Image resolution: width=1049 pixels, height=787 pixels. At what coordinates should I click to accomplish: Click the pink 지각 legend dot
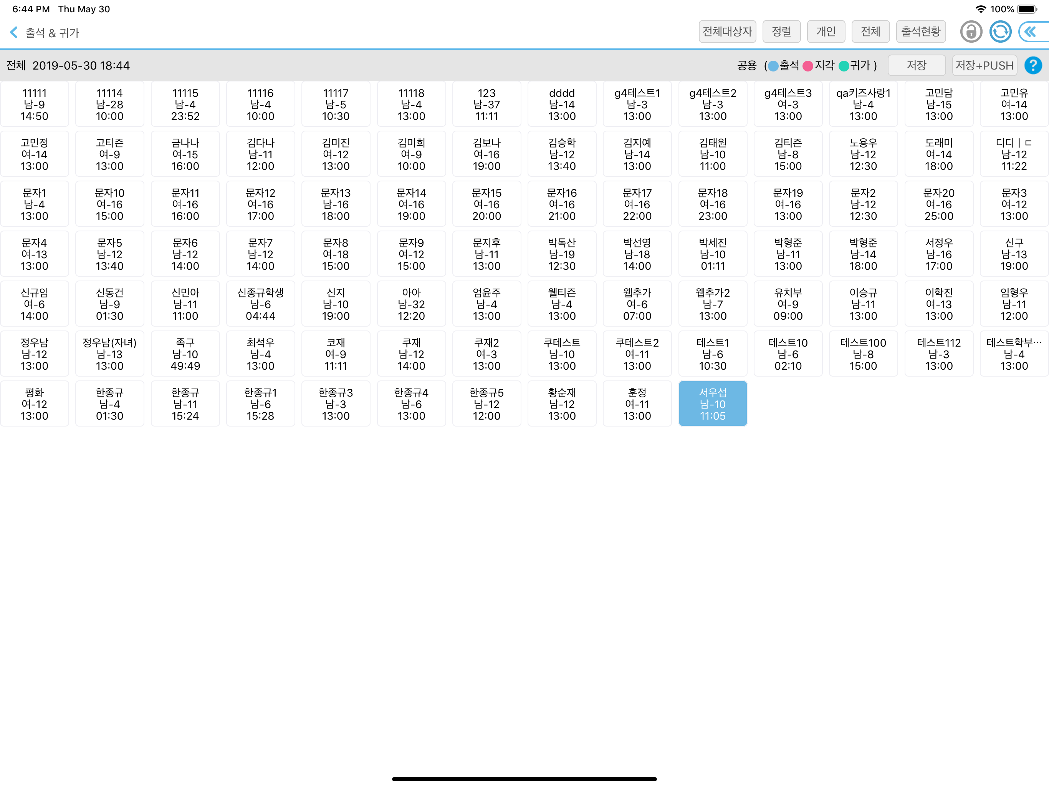pos(807,66)
